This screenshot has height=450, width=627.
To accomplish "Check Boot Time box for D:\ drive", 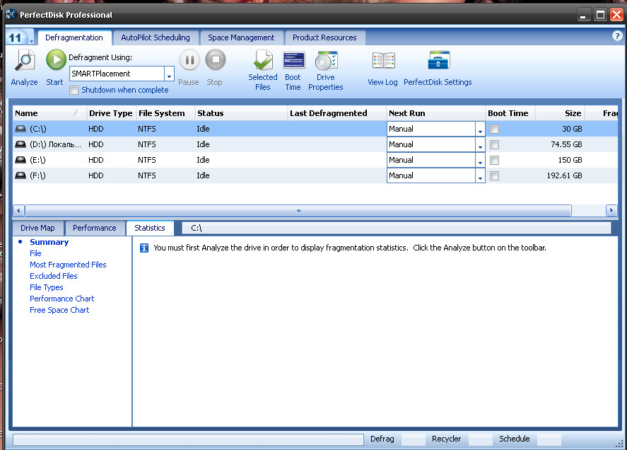I will coord(494,145).
